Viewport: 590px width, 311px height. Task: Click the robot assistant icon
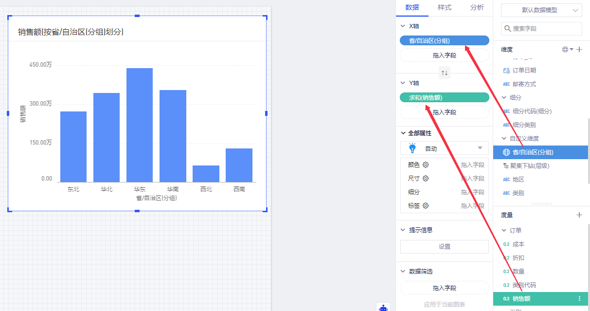[x=383, y=307]
